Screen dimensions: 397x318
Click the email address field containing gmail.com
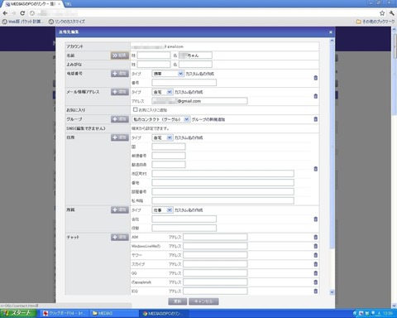click(199, 101)
